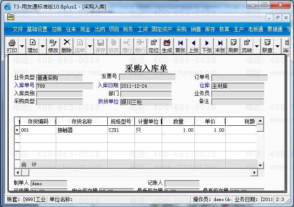Image resolution: width=294 pixels, height=207 pixels.
Task: Click the 选单 select order icon
Action: coord(80,43)
